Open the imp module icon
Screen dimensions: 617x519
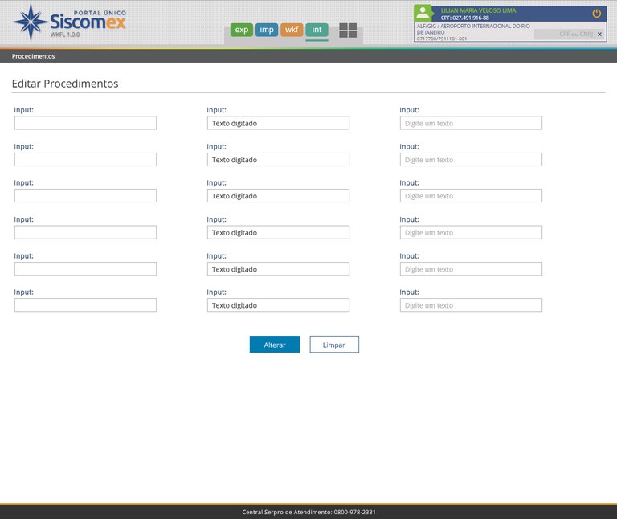pyautogui.click(x=267, y=30)
